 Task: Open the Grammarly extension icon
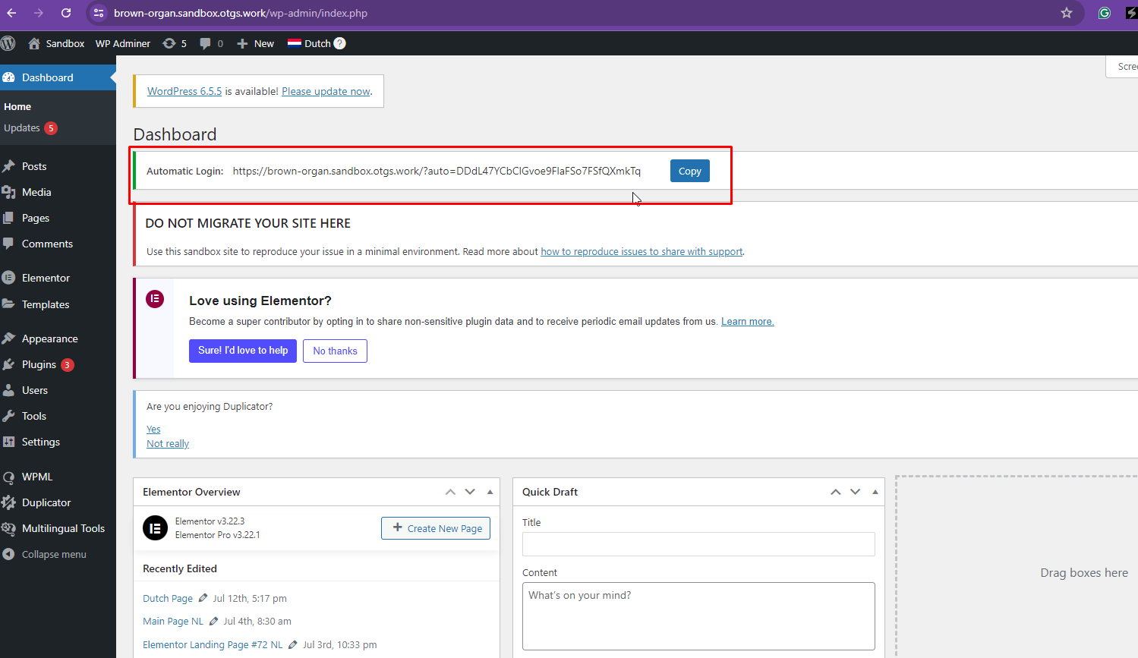[1105, 13]
